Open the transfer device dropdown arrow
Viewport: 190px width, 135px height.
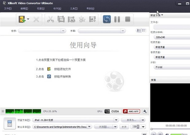click(143, 127)
